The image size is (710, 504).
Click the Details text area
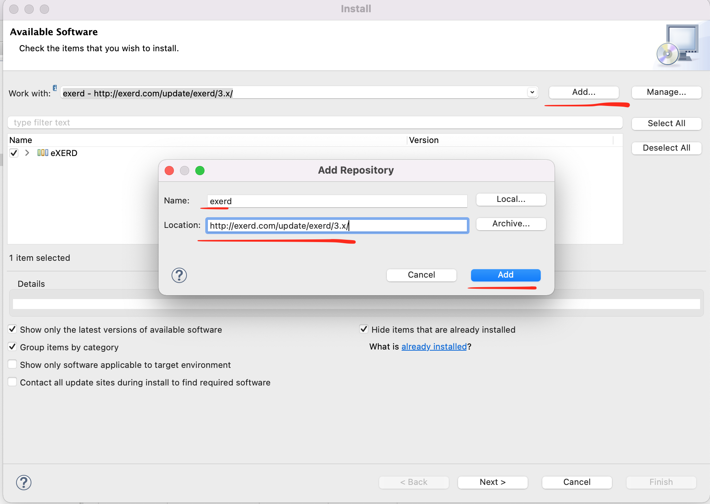coord(356,304)
